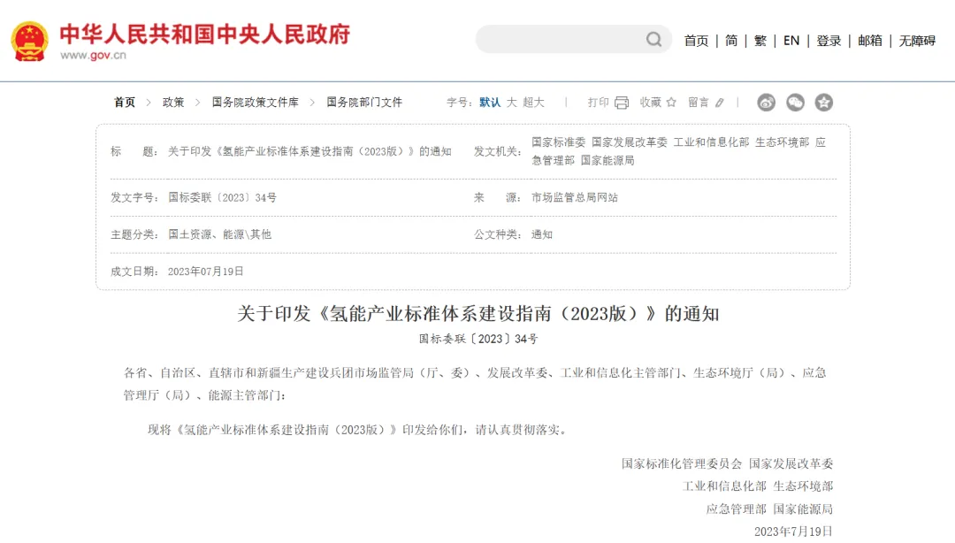Switch to simplified Chinese via 简

(731, 41)
